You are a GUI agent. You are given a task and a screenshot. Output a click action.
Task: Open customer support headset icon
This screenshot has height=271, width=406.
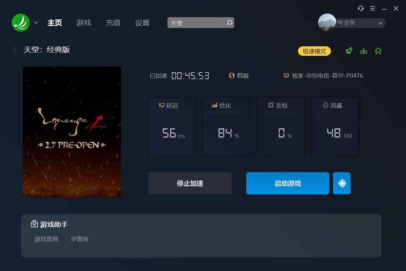(361, 8)
